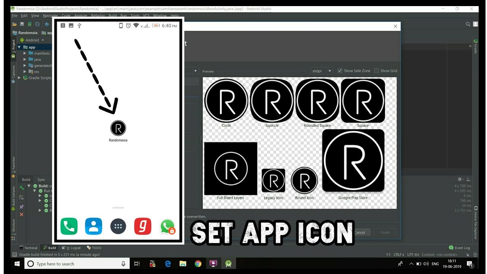Screen dimensions: 487x274
Task: Click the Save All toolbar icon
Action: pos(22,24)
